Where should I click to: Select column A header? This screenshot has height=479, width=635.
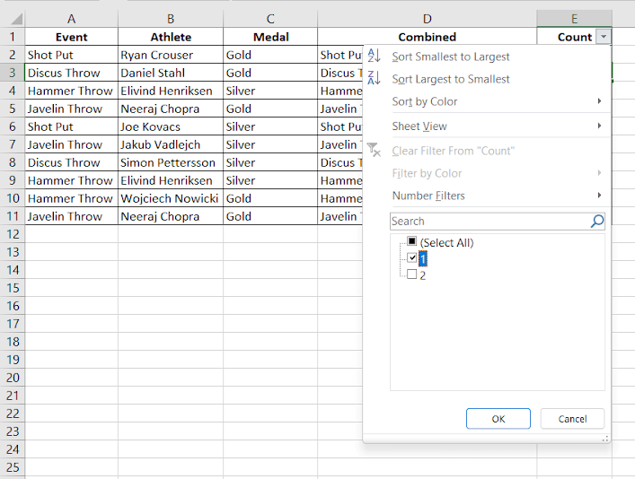coord(71,19)
